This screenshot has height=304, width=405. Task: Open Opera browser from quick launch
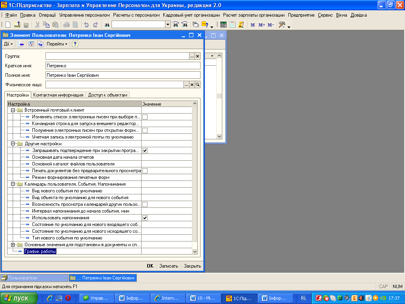point(68,298)
